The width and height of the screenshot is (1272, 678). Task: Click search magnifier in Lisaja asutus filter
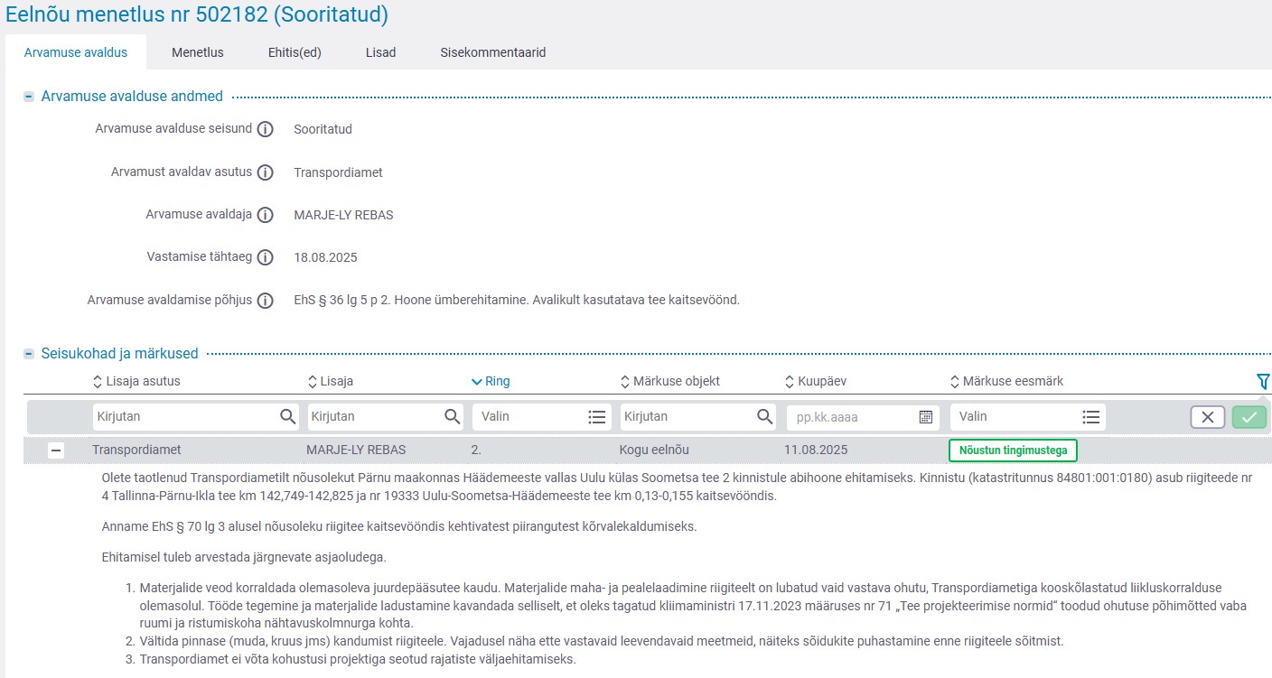pos(287,417)
